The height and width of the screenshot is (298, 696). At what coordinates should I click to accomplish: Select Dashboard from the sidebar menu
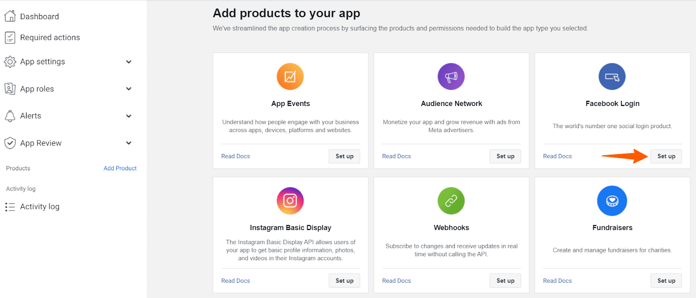click(x=39, y=16)
